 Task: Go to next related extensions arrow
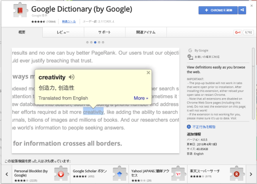(251, 174)
